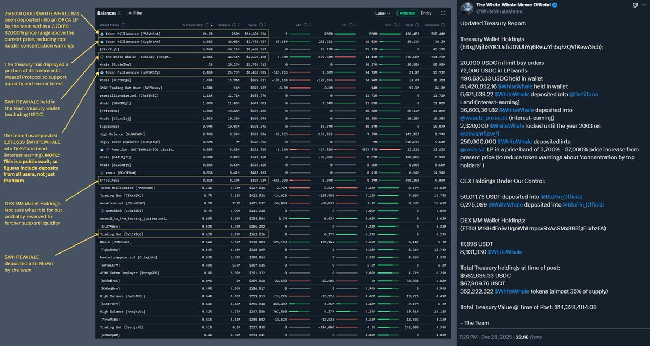Click icon beside The White Whale: Treasury row

point(102,56)
